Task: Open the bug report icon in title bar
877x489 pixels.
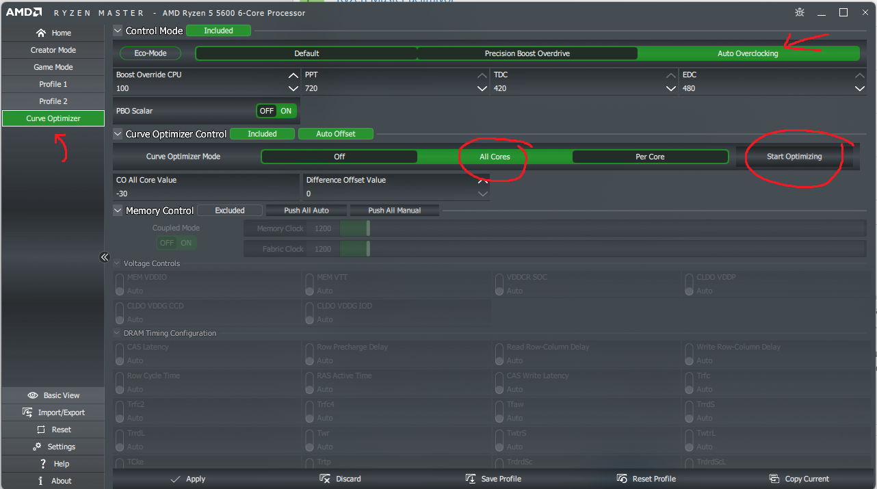Action: (x=800, y=12)
